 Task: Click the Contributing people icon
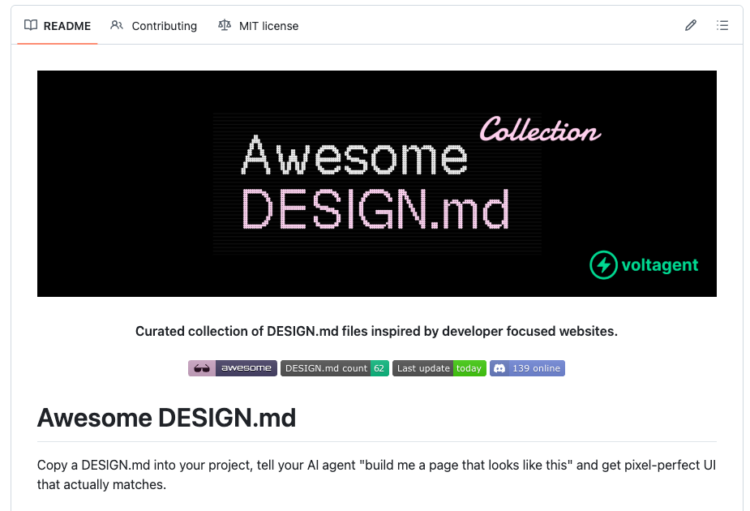[117, 25]
